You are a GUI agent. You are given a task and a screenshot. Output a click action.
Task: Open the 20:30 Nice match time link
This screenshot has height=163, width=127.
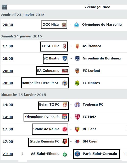(8, 25)
